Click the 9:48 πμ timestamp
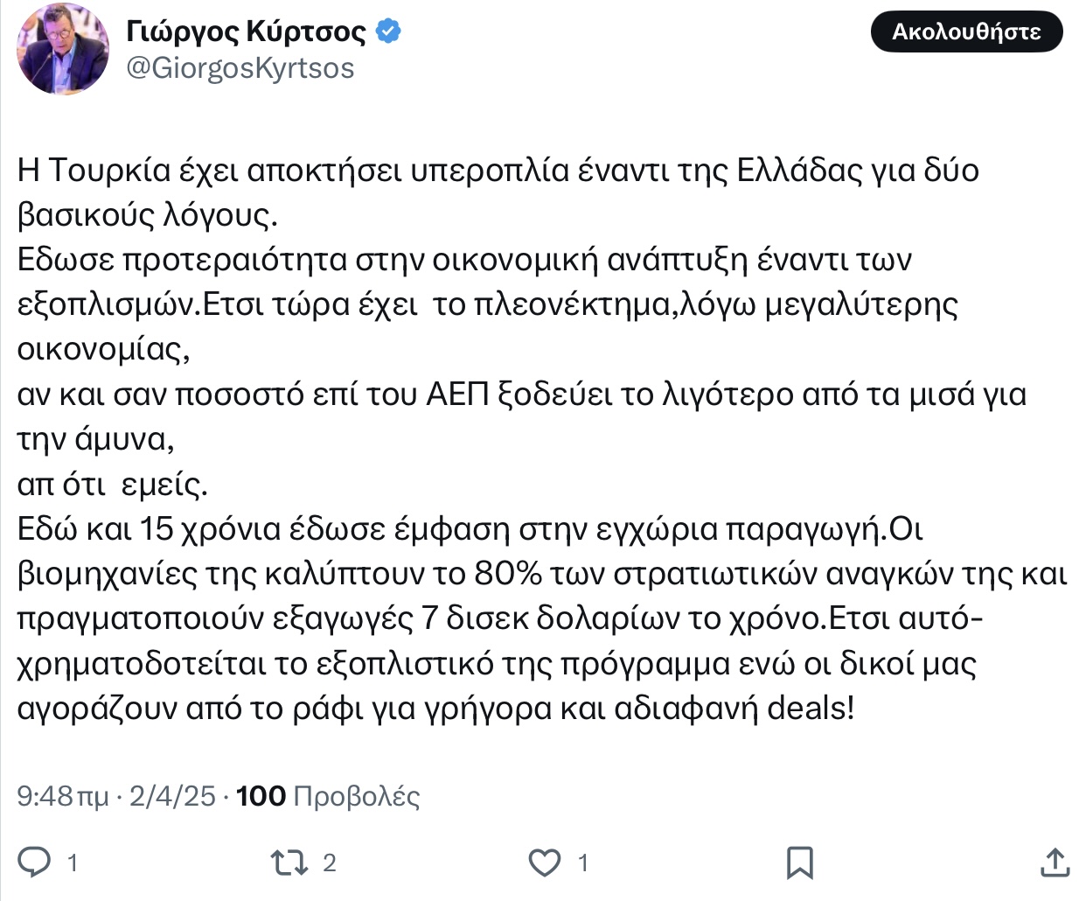Image resolution: width=1079 pixels, height=901 pixels. 63,796
